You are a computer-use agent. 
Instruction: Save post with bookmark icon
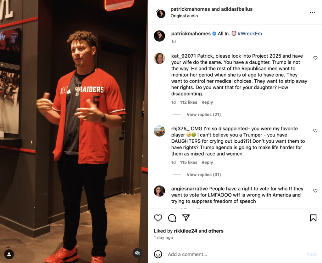[x=313, y=218]
